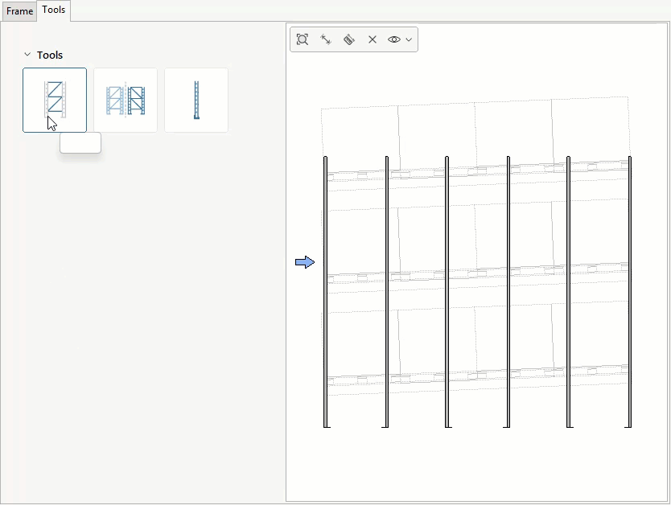This screenshot has height=505, width=671.
Task: Select the Tools tab
Action: (53, 10)
